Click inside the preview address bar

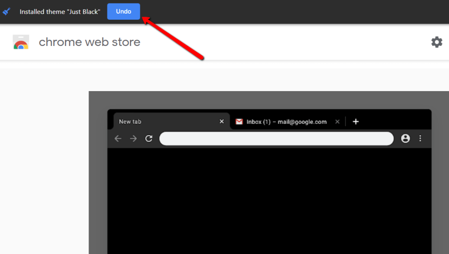tap(276, 138)
